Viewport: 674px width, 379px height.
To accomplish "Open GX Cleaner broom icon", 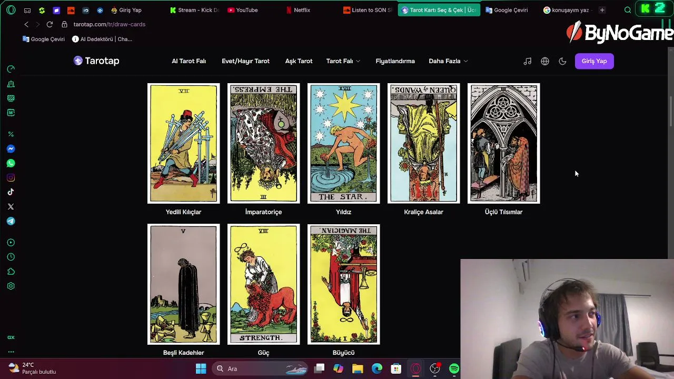I will tap(11, 84).
